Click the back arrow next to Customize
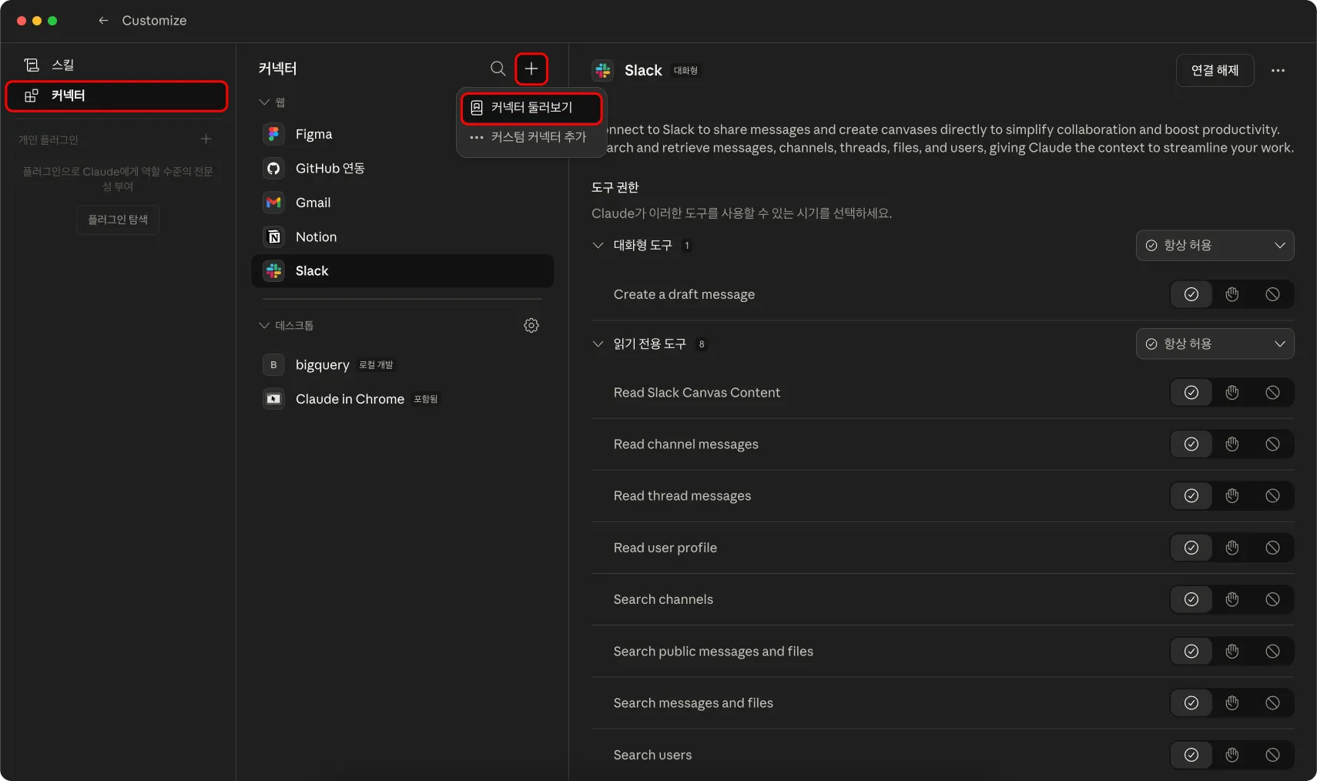The height and width of the screenshot is (781, 1317). pos(103,21)
